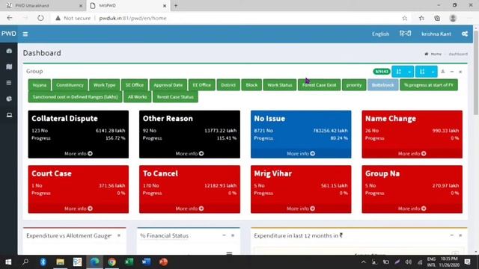Select the Yojana group filter

pyautogui.click(x=40, y=85)
